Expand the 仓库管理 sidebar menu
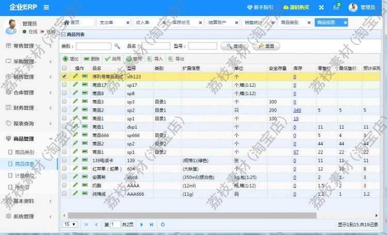 [x=29, y=92]
